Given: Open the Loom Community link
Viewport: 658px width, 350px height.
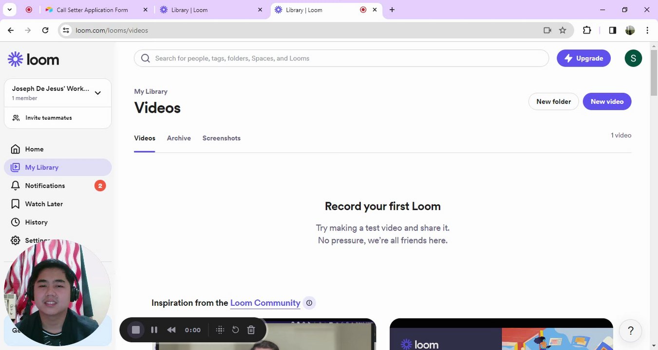Looking at the screenshot, I should click(x=265, y=303).
